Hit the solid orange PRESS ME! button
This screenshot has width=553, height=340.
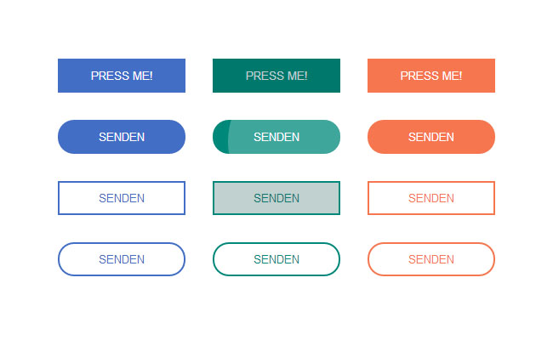[431, 76]
